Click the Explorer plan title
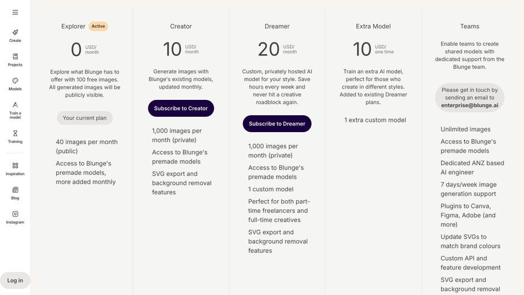 pyautogui.click(x=73, y=26)
